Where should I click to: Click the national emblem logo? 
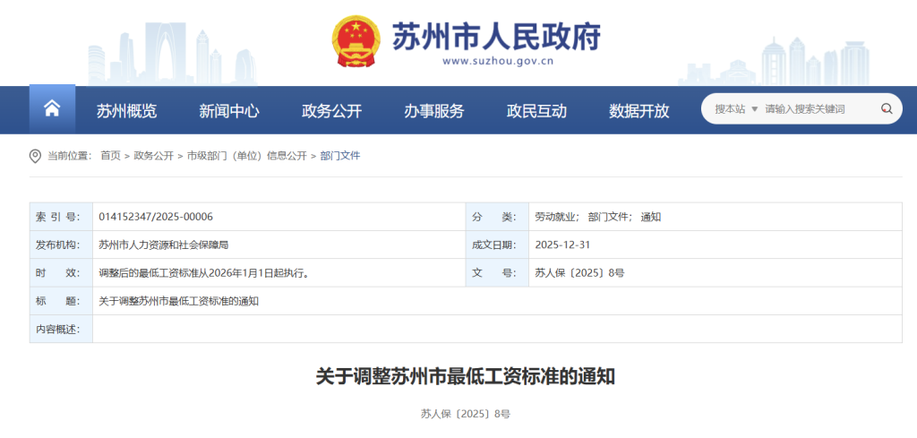click(x=356, y=40)
